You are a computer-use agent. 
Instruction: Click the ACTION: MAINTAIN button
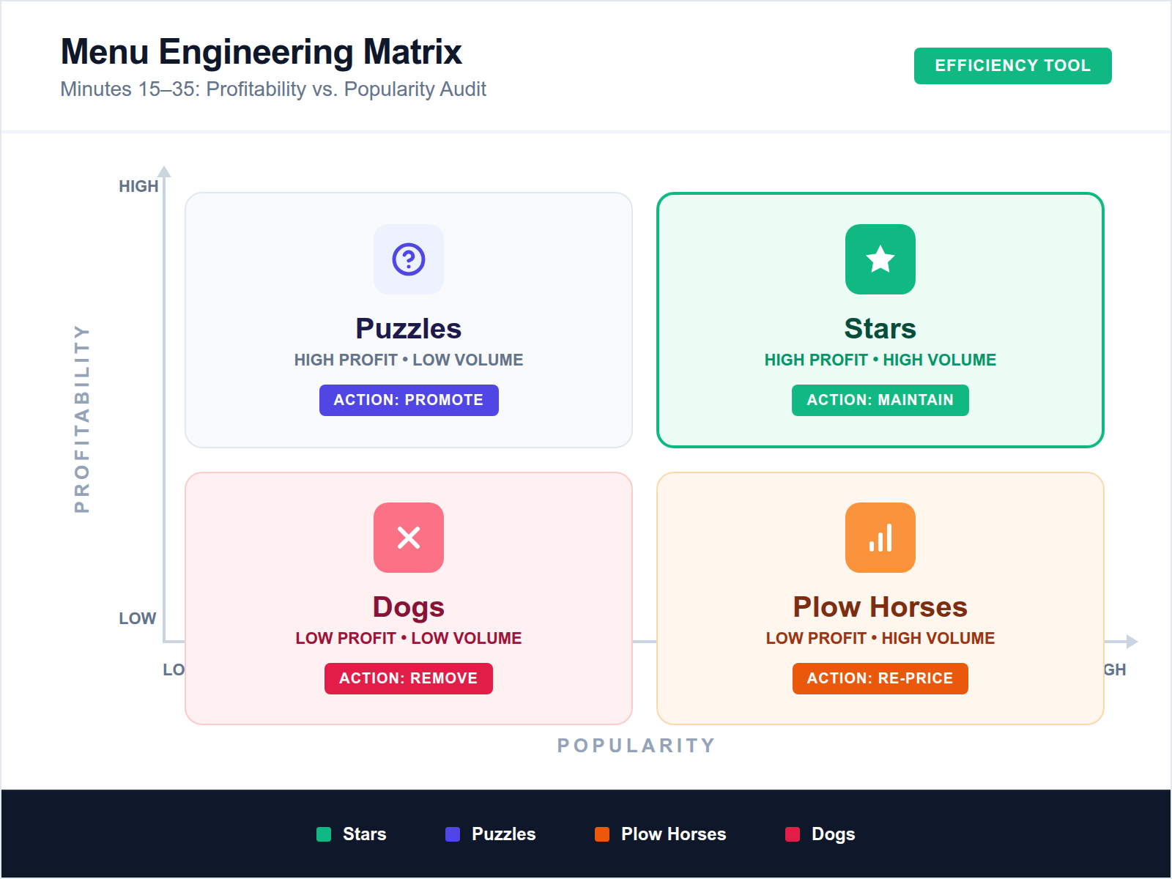tap(880, 400)
